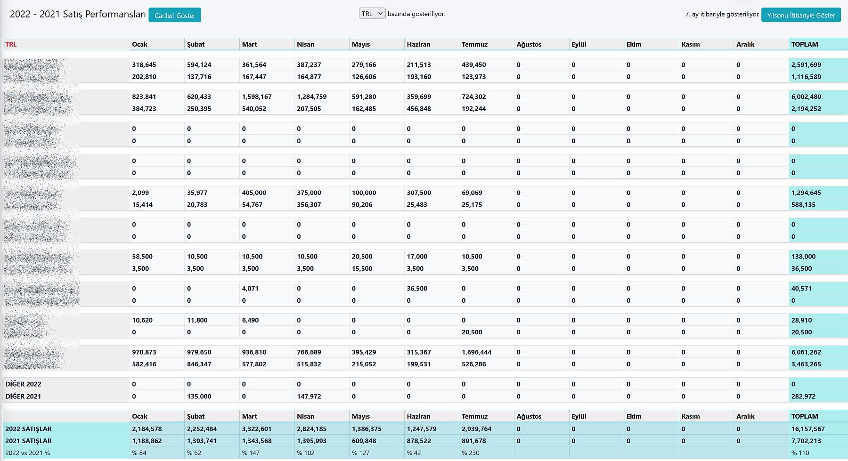Select the 2021 SATIŞLAR summary row label

[28, 441]
